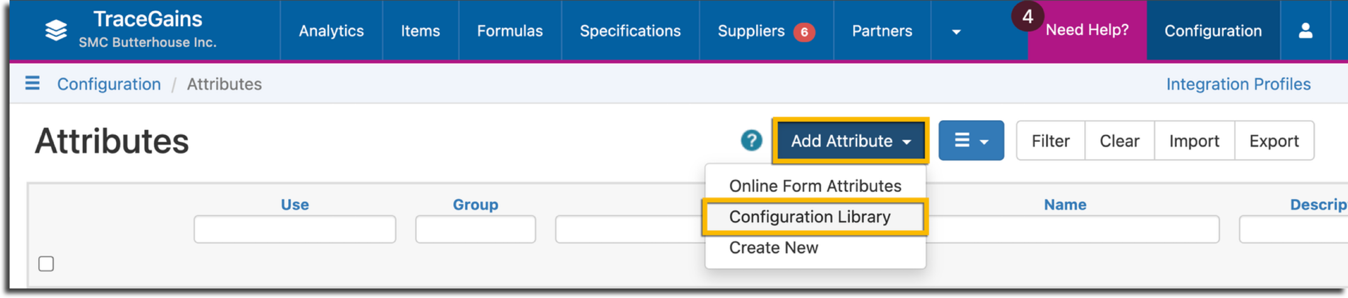Click the TraceGains stacked layers logo
The height and width of the screenshot is (298, 1348).
tap(56, 30)
